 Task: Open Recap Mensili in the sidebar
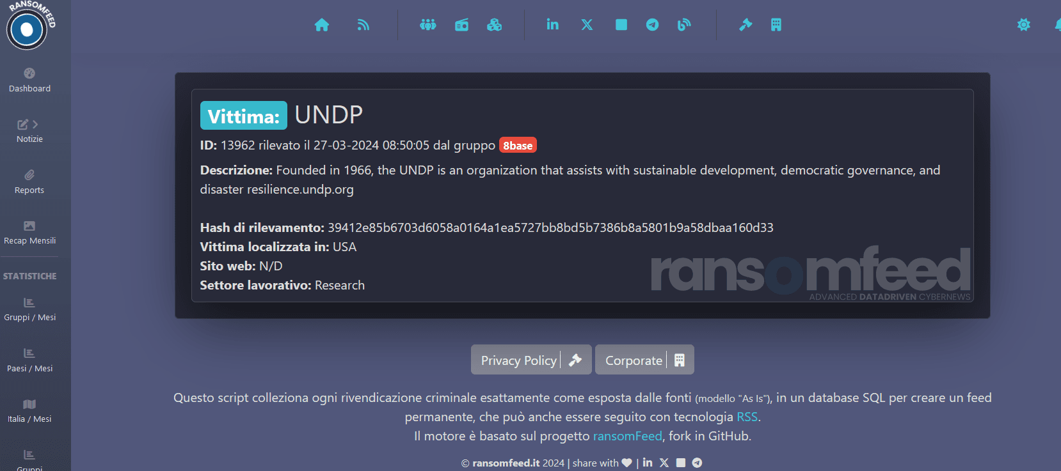click(x=29, y=233)
